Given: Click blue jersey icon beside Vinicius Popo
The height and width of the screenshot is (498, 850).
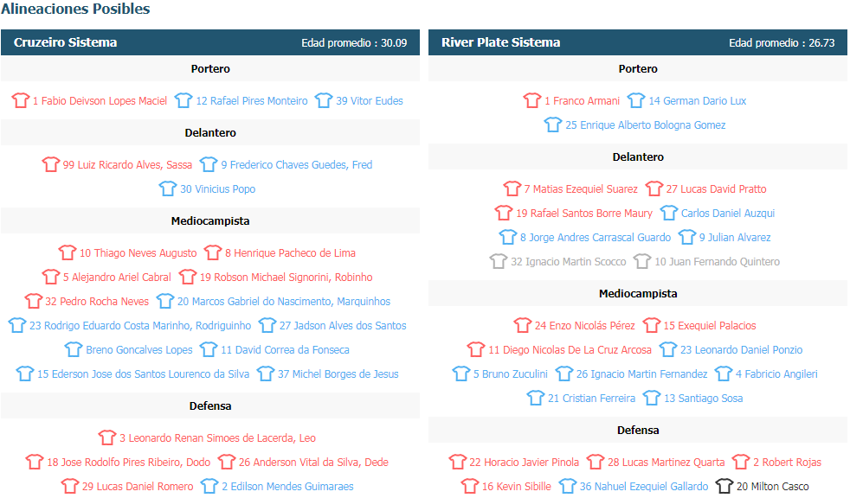Looking at the screenshot, I should click(168, 189).
